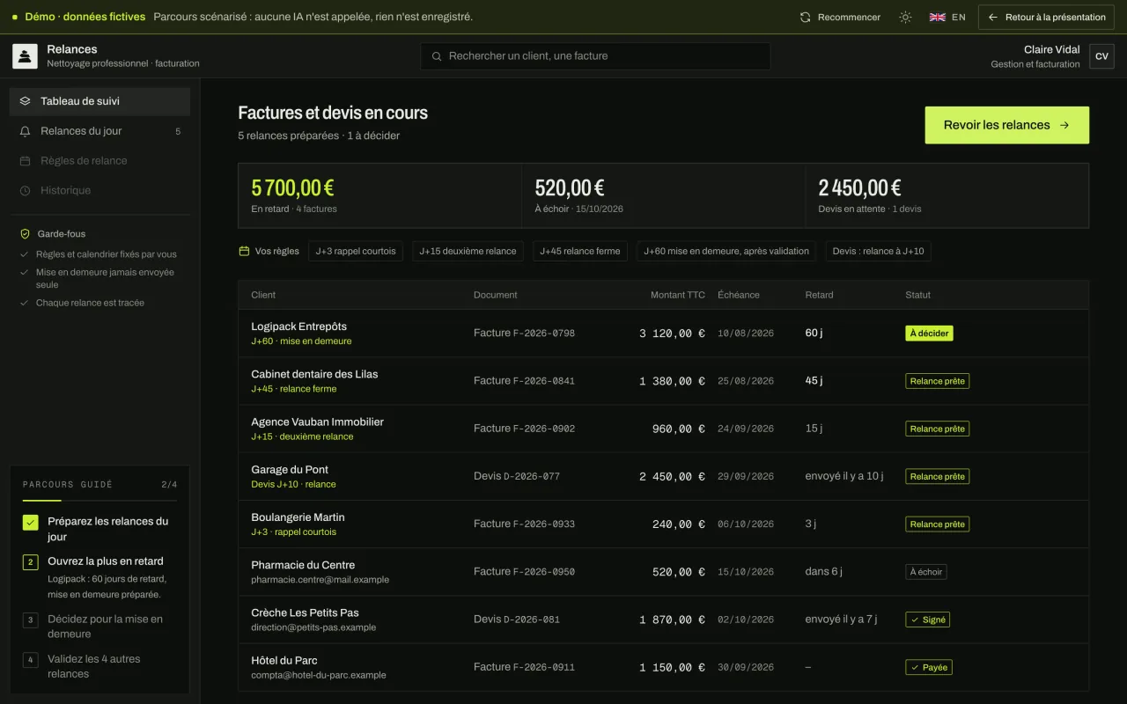
Task: Click the search magnifier icon
Action: click(x=437, y=56)
